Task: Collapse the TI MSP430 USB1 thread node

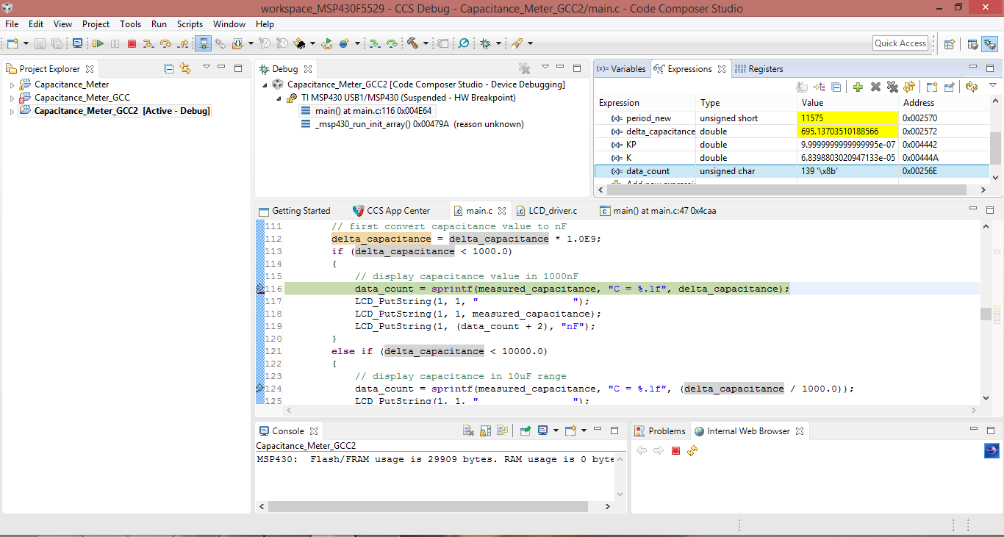Action: (279, 98)
